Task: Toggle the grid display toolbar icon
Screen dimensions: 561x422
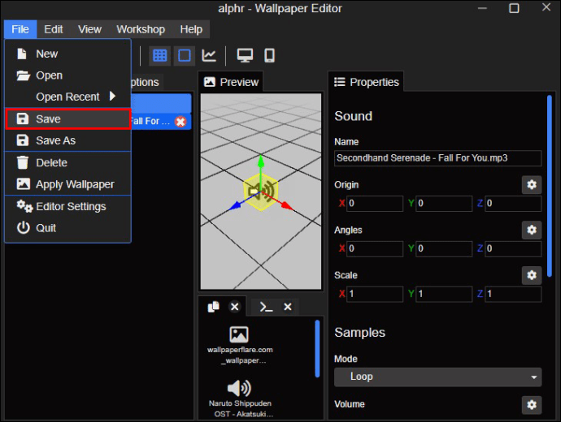Action: coord(159,56)
